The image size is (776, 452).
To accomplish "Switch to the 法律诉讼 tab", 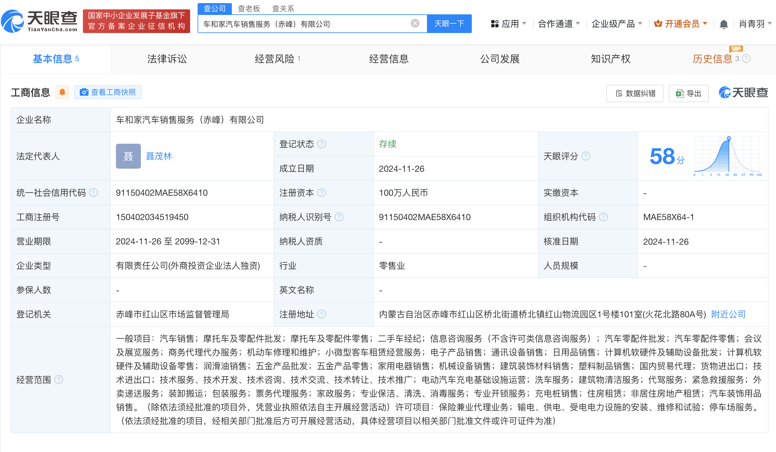I will [x=167, y=59].
